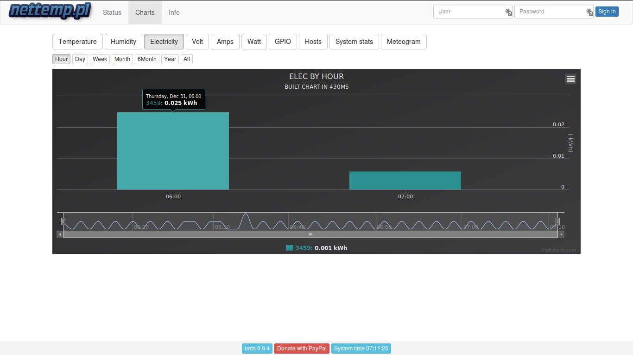
Task: Click the navigator right scroll arrow
Action: 562,234
